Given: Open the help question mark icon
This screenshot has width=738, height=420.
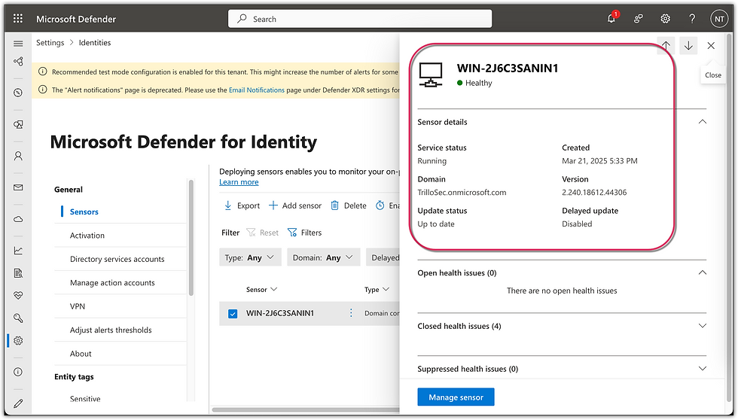Looking at the screenshot, I should tap(692, 19).
